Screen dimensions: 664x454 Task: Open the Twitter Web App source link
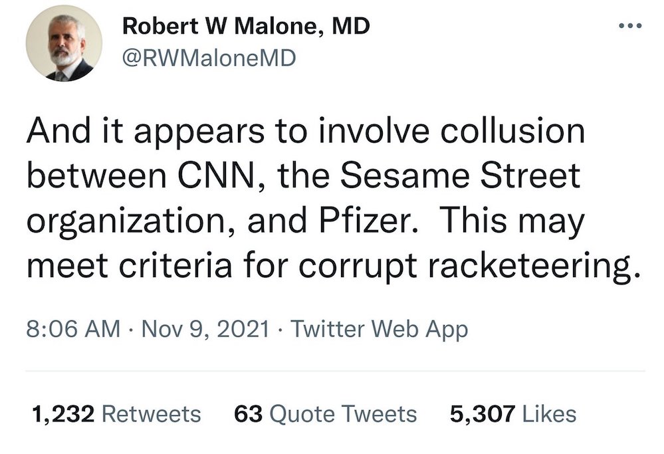click(x=380, y=328)
